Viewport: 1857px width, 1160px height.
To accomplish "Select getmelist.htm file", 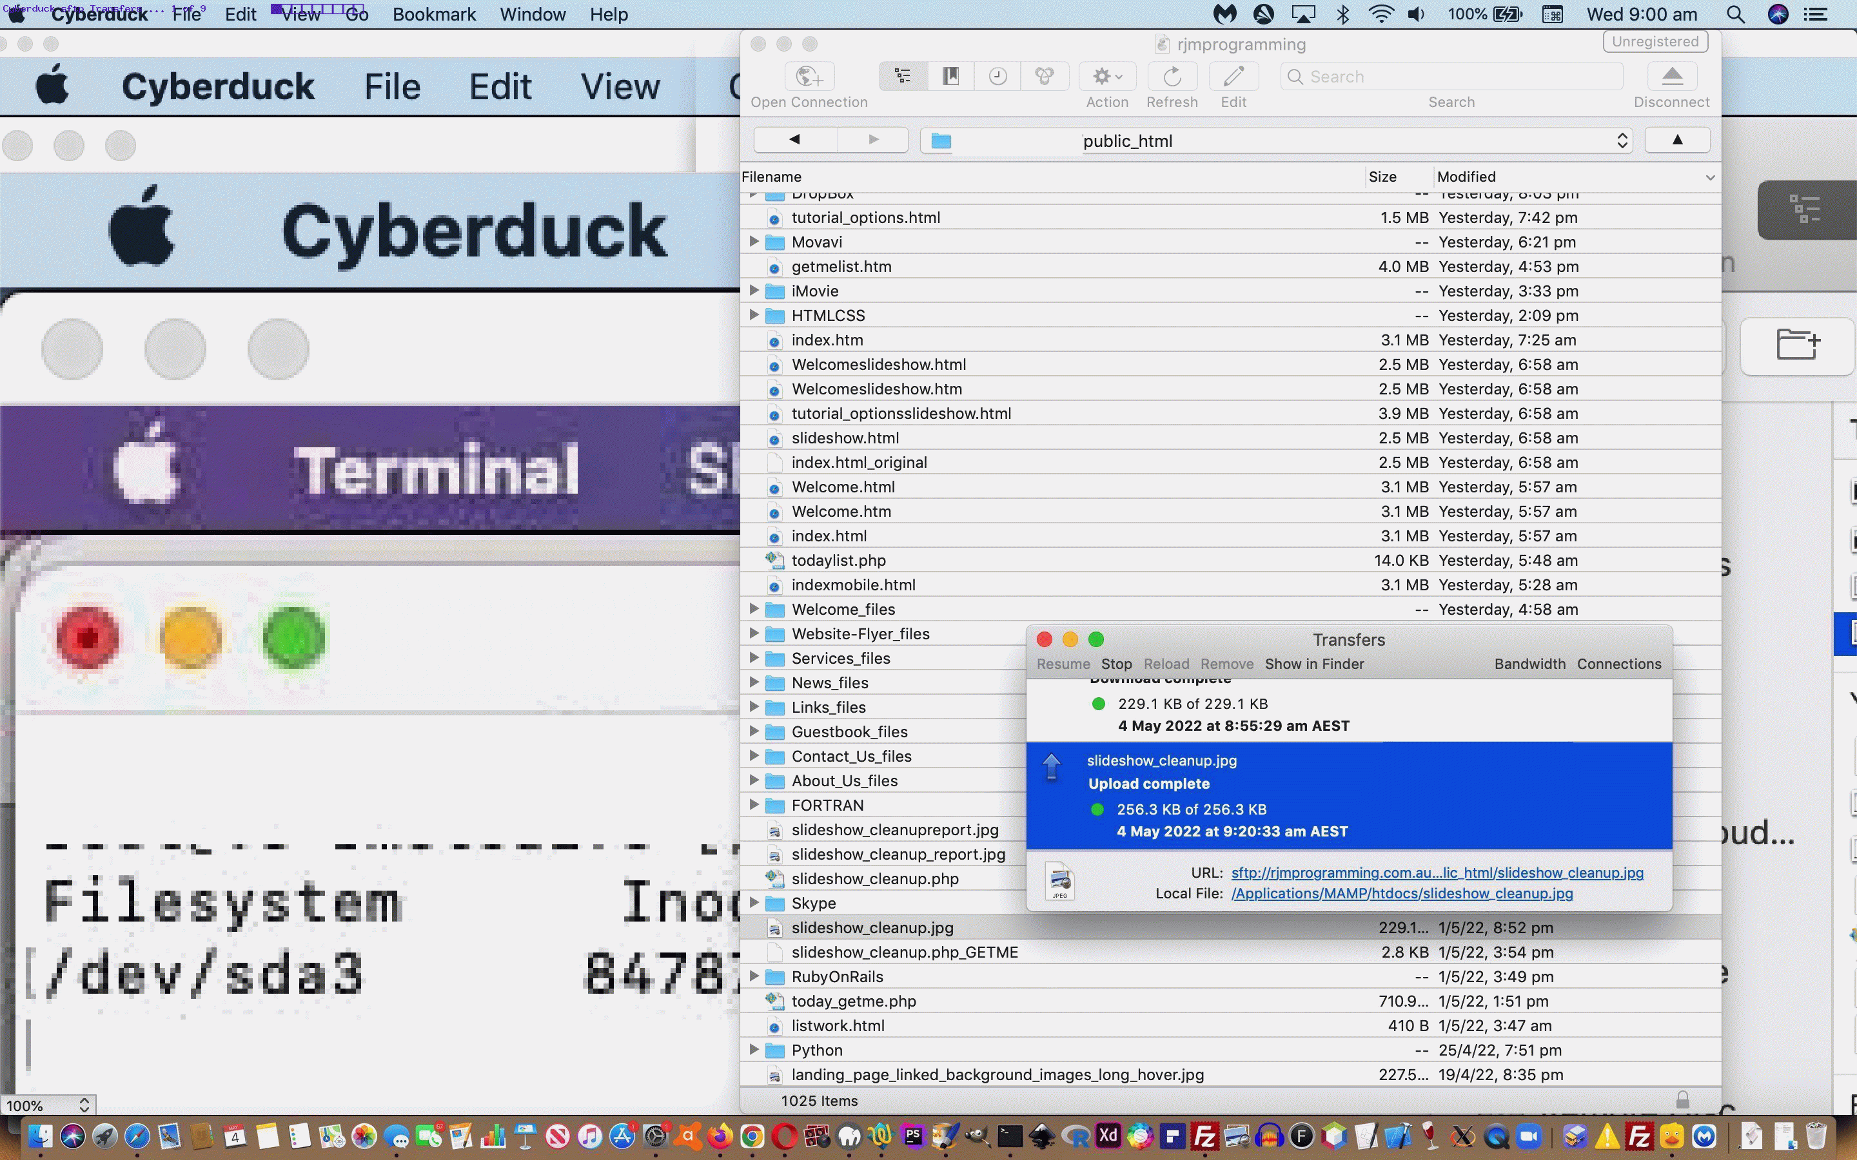I will tap(1230, 266).
